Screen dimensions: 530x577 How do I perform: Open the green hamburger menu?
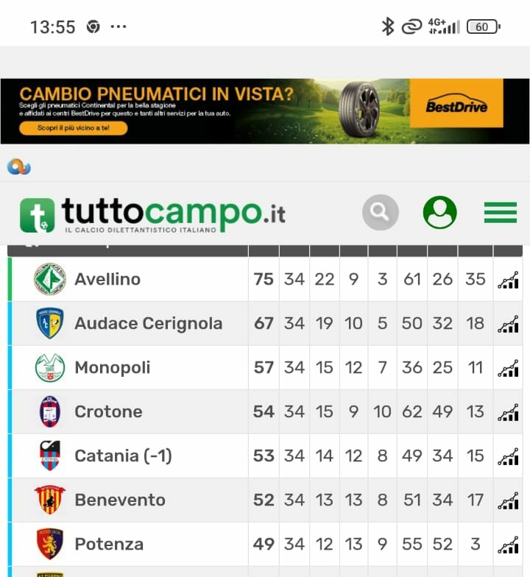501,212
